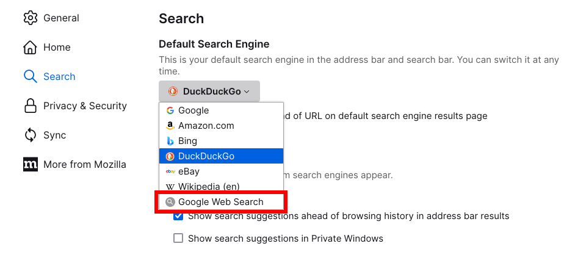Collapse the DuckDuckGo default engine dropdown
This screenshot has width=575, height=274.
(209, 92)
